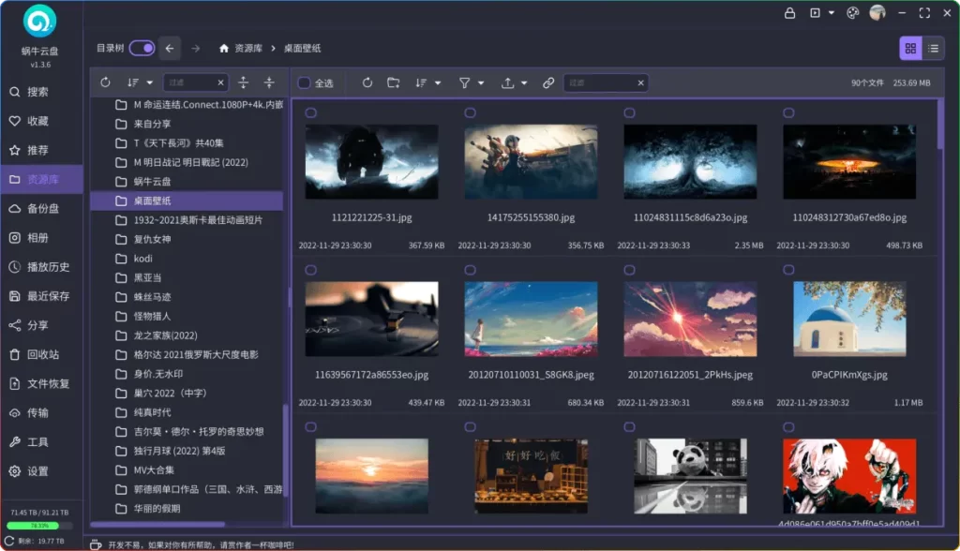
Task: Select checkbox for 20120716122051_2PkHs.jpeg
Action: pos(629,270)
